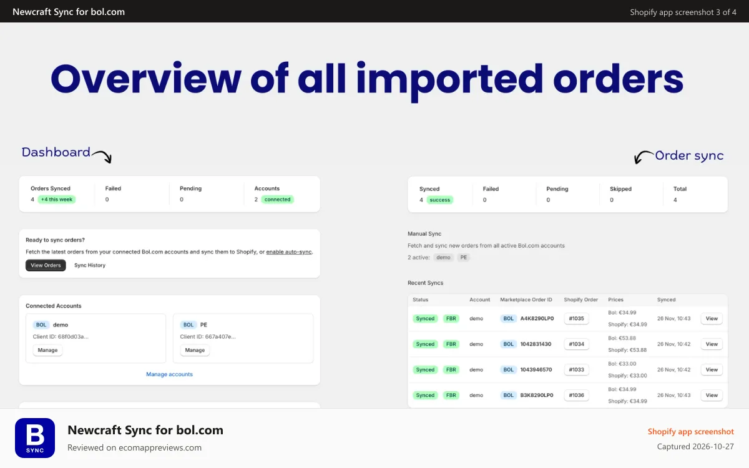Screen dimensions: 749x468
Task: Click BOL badge in order A4K8290LP0 row
Action: (x=509, y=318)
